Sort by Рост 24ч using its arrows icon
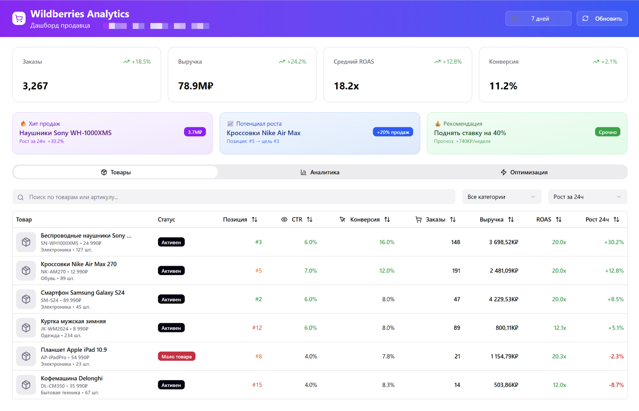 coord(616,219)
